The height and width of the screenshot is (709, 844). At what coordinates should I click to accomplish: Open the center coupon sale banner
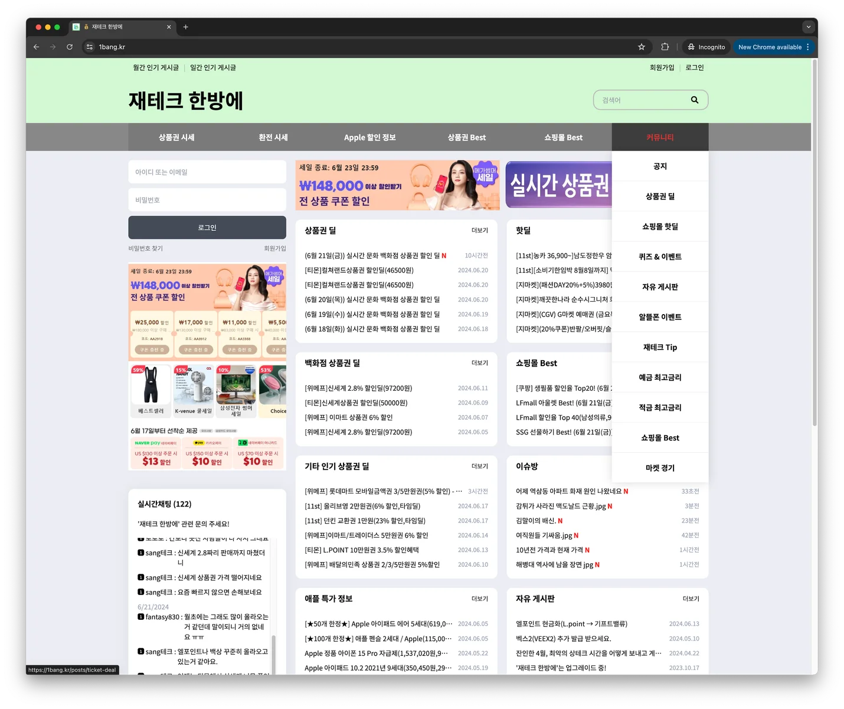click(x=398, y=185)
